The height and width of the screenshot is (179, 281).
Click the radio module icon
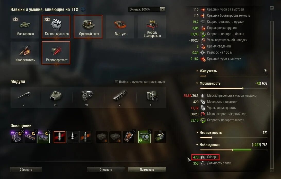click(152, 97)
